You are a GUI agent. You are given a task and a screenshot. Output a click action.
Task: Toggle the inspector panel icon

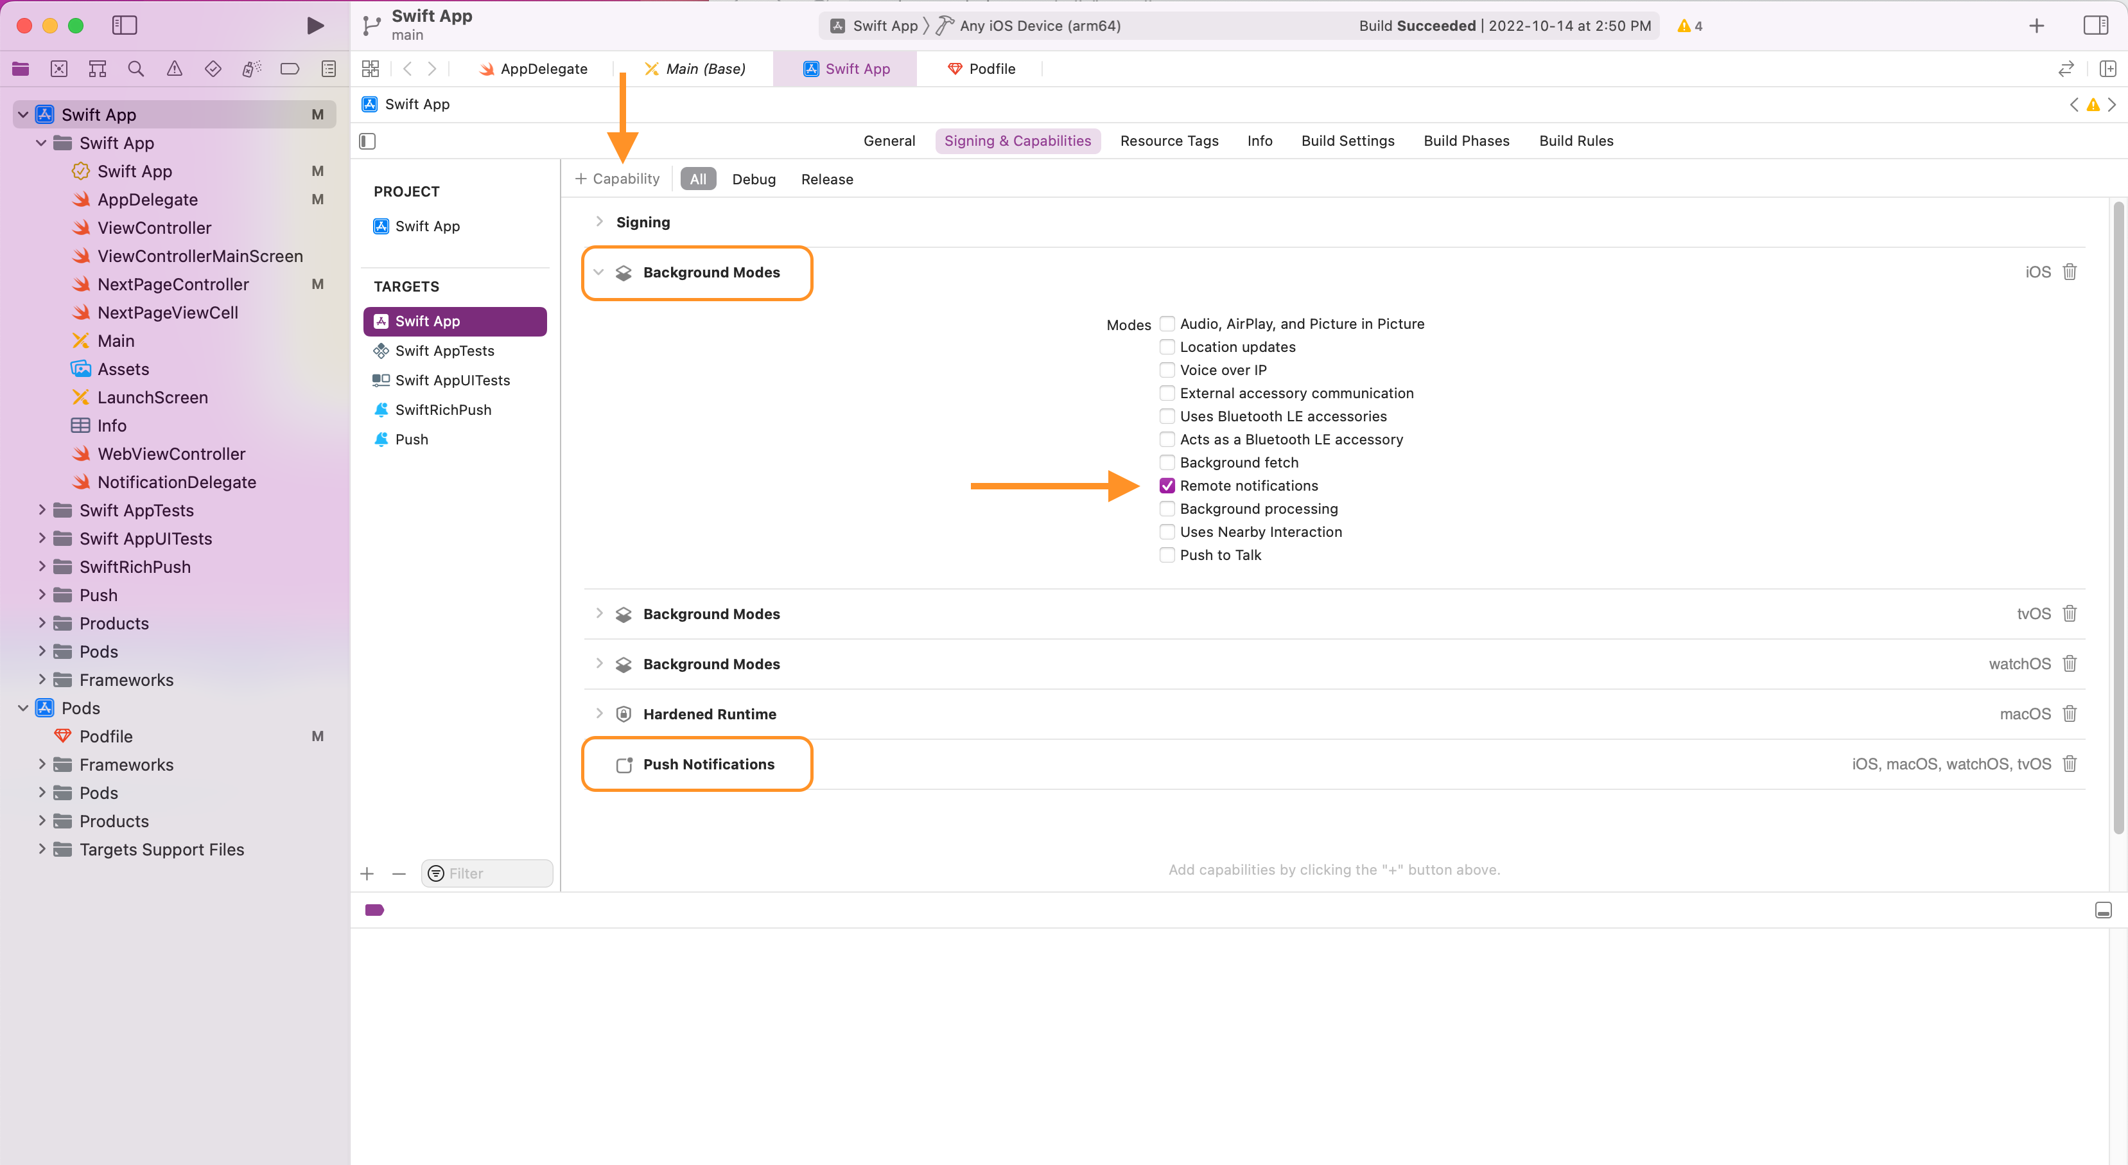coord(2096,26)
